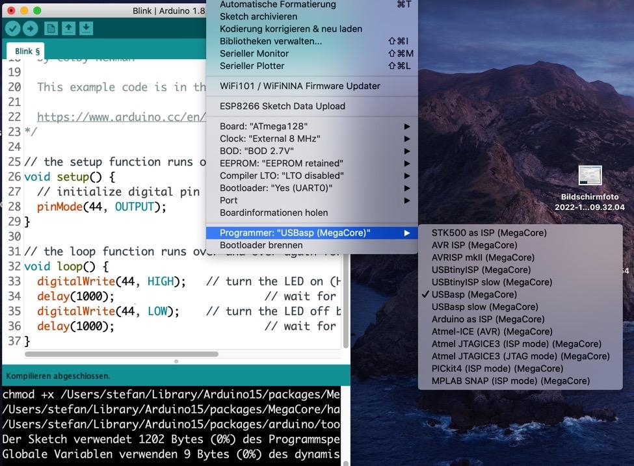Viewport: 634px width, 466px height.
Task: Click "void setup() {" on line 26
Action: pos(70,177)
